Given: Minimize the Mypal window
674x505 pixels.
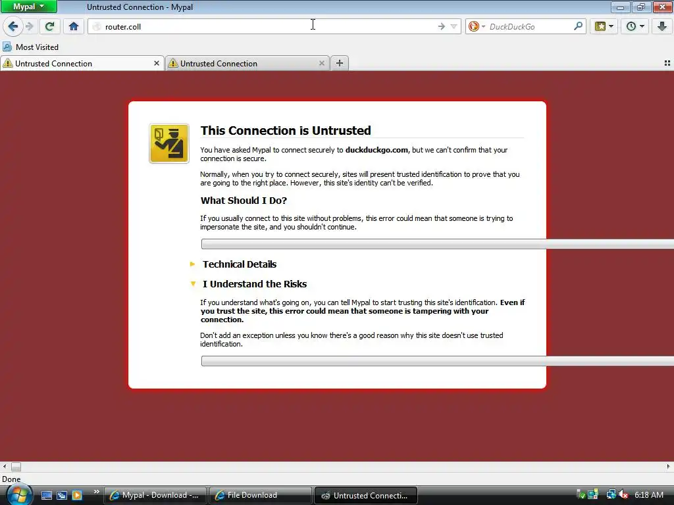Looking at the screenshot, I should pyautogui.click(x=620, y=7).
